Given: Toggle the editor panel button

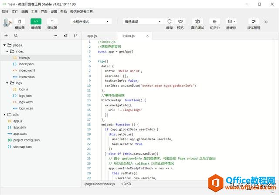Looking at the screenshot, I should 36,21.
